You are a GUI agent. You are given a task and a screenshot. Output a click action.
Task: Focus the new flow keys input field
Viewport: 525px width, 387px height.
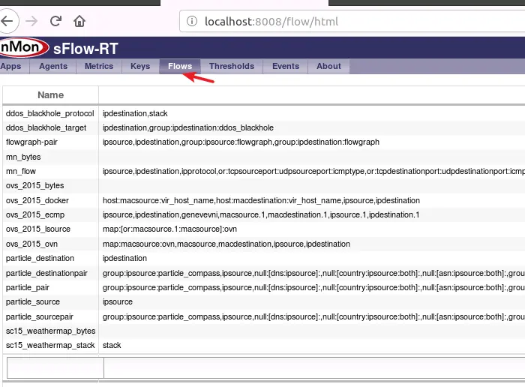[x=314, y=368]
